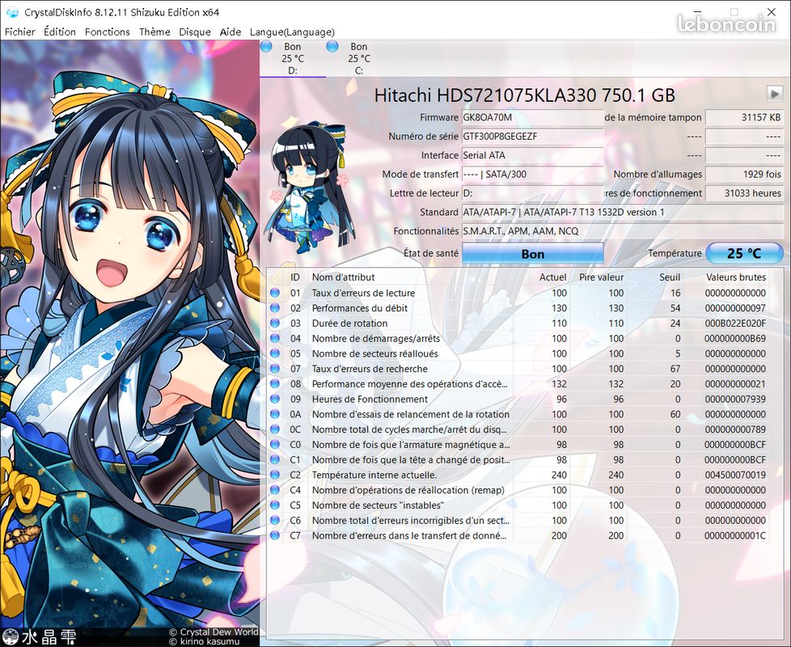Click status orb for attribute C7

coord(275,535)
